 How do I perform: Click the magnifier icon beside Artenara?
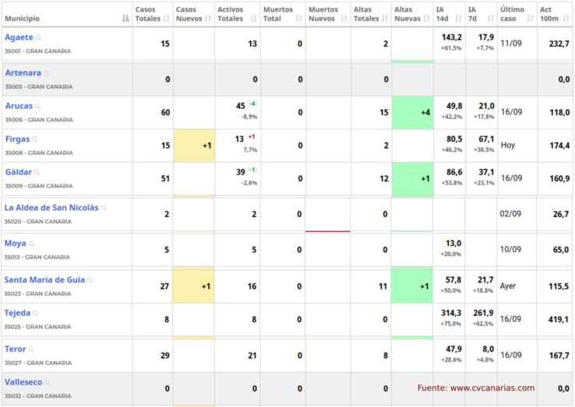point(46,73)
